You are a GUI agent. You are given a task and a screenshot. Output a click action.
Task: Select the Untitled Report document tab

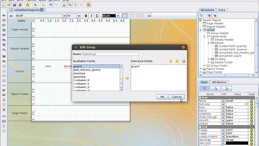(27, 10)
